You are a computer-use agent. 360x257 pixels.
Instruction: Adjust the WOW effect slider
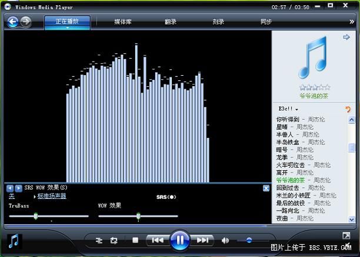(138, 216)
